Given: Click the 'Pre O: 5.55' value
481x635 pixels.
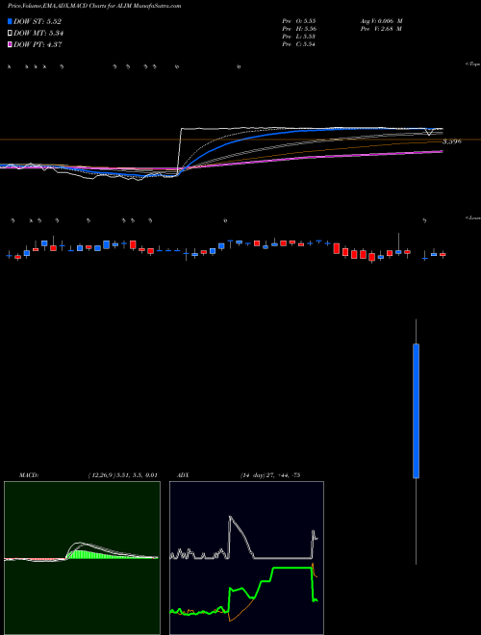Looking at the screenshot, I should [299, 20].
